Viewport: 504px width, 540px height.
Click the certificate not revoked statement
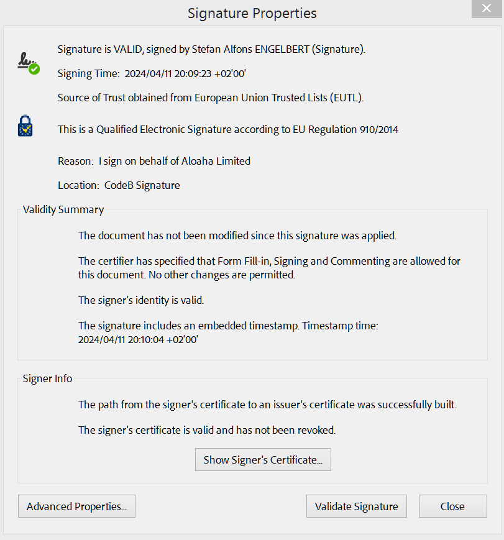(x=207, y=430)
